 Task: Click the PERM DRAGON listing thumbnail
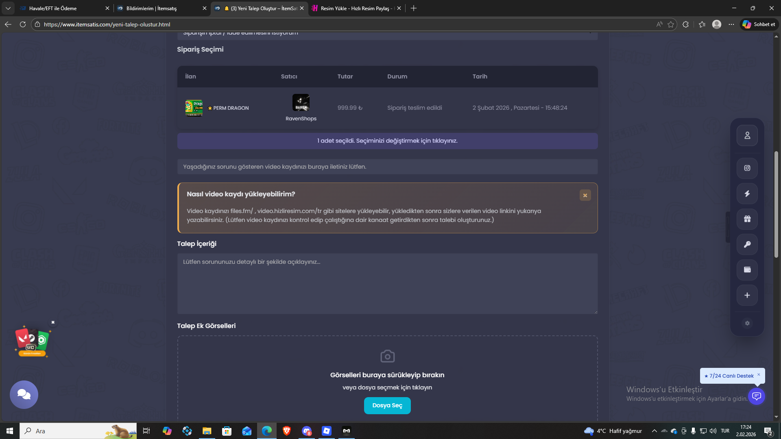(x=194, y=108)
